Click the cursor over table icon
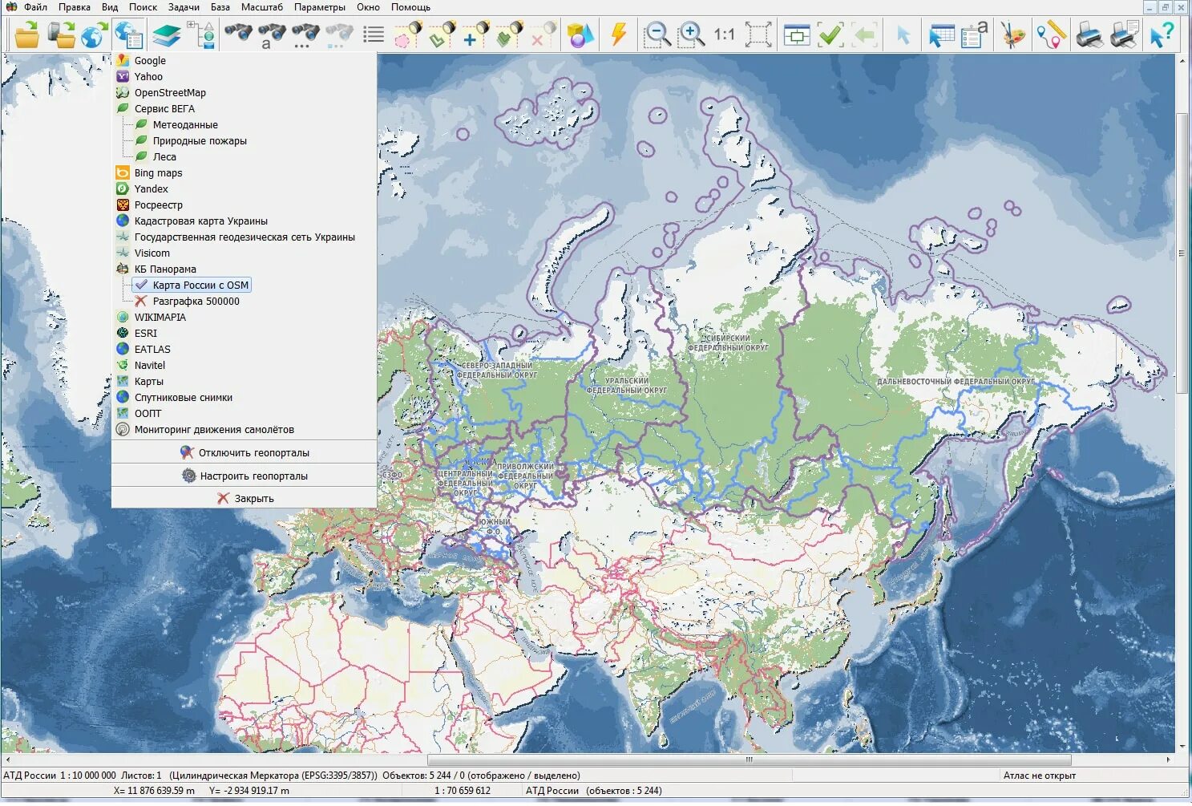1192x806 pixels. tap(941, 34)
